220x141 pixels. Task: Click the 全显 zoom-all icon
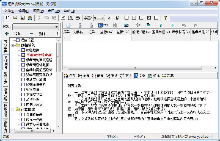(x=84, y=76)
